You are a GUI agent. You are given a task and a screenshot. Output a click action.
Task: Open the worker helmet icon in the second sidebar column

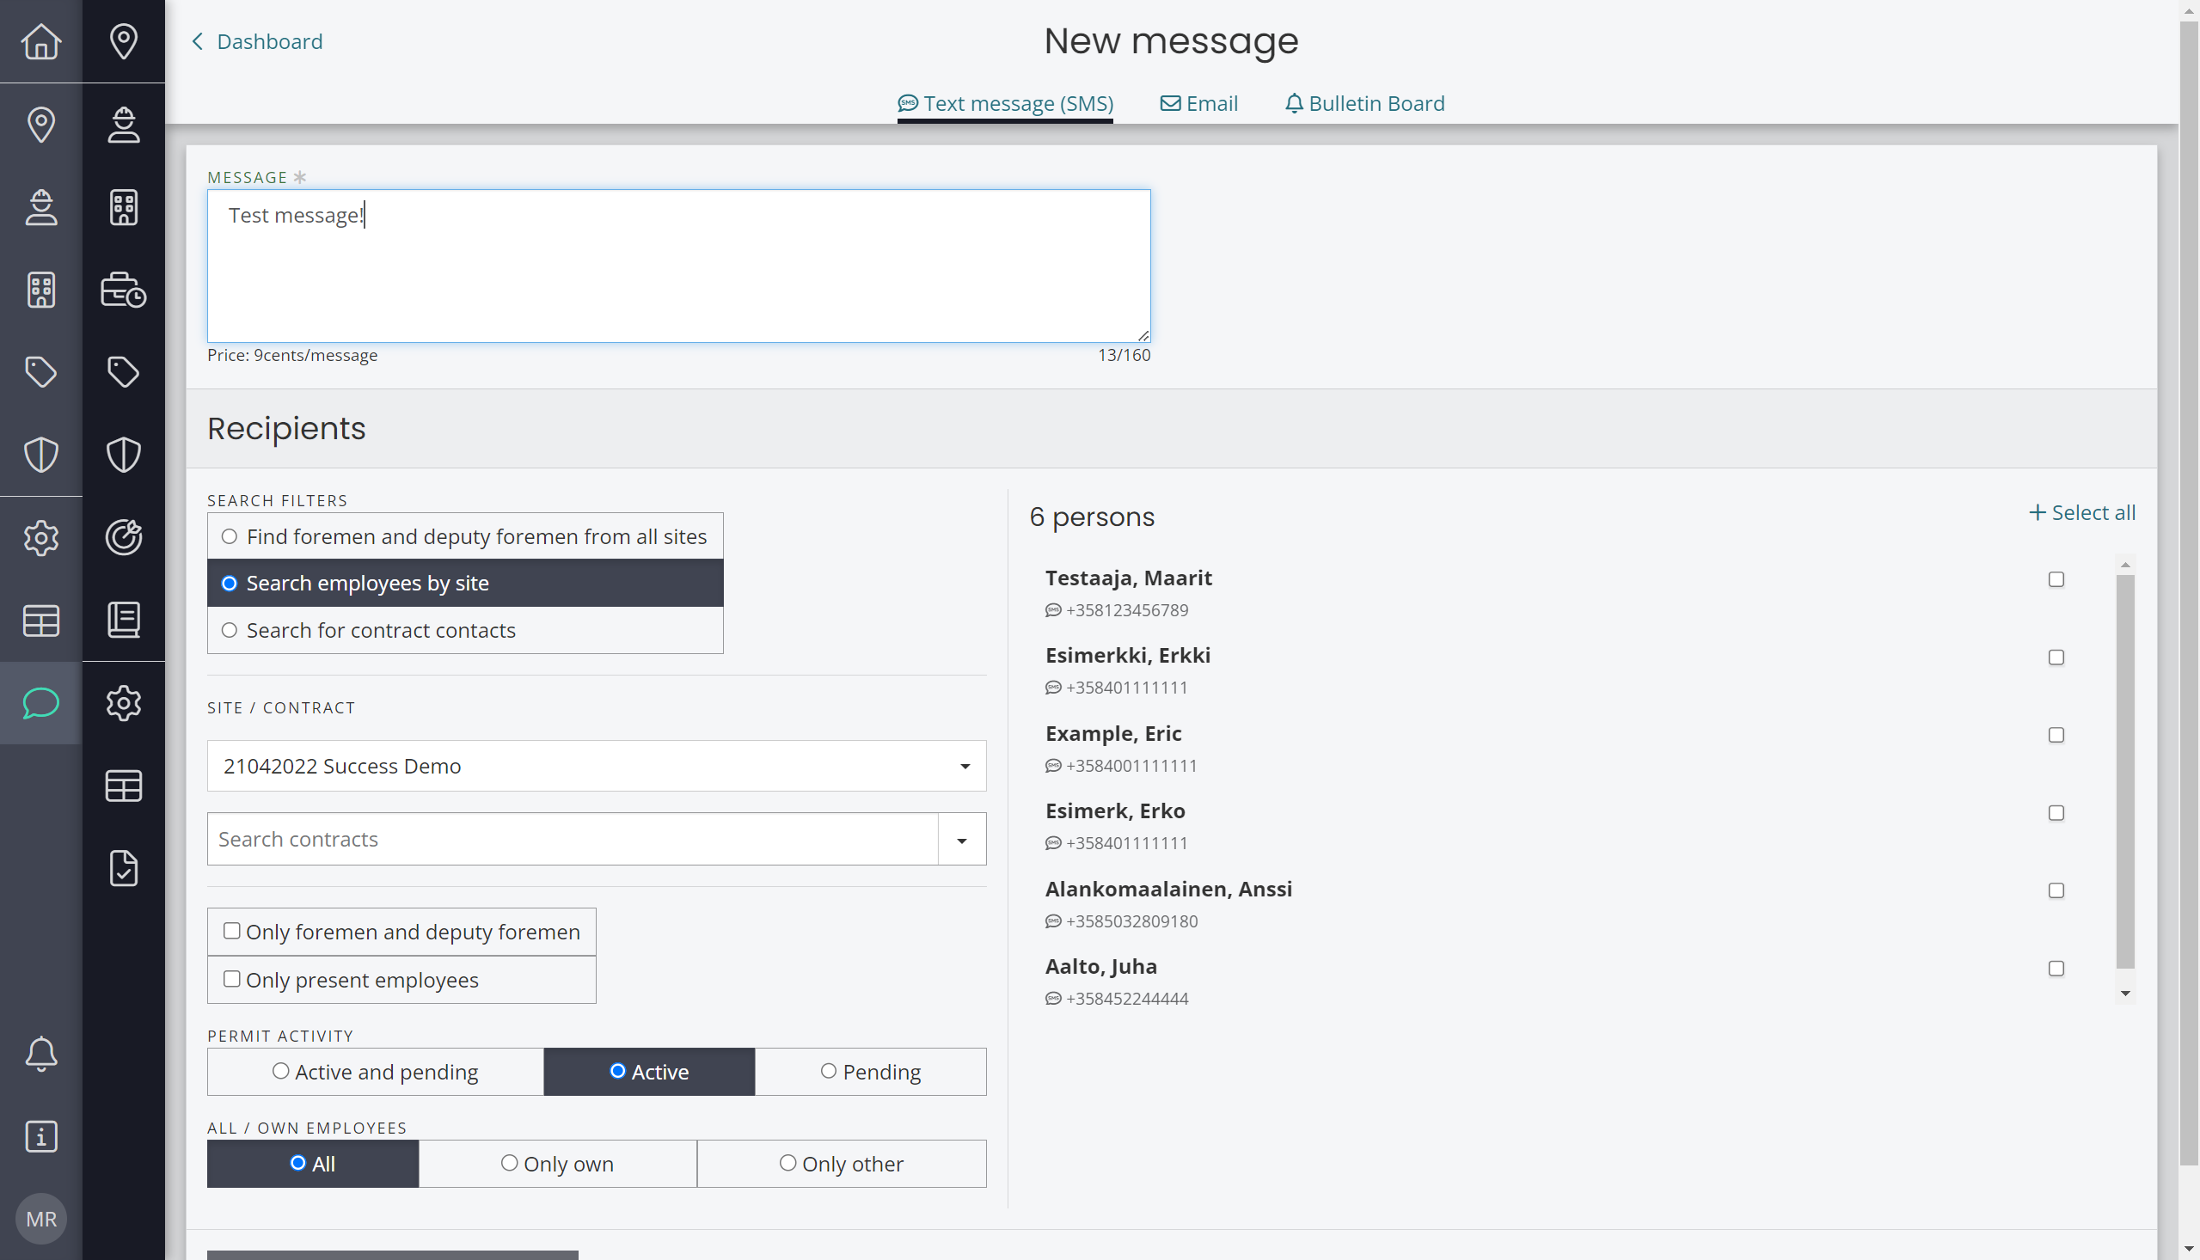point(124,124)
